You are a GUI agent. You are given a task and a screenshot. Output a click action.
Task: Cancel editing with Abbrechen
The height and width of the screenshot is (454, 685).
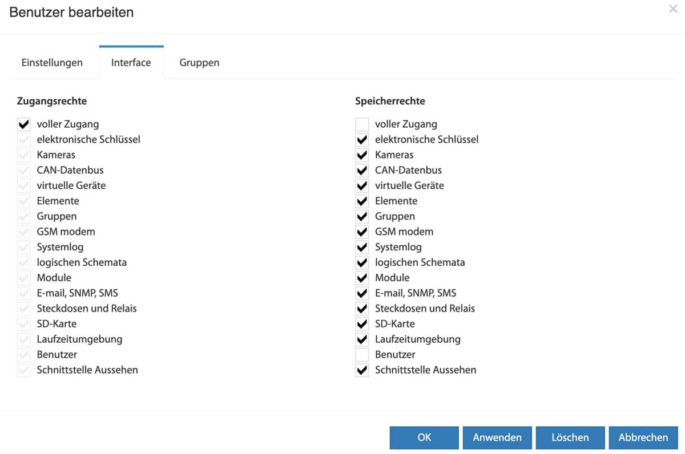click(643, 438)
